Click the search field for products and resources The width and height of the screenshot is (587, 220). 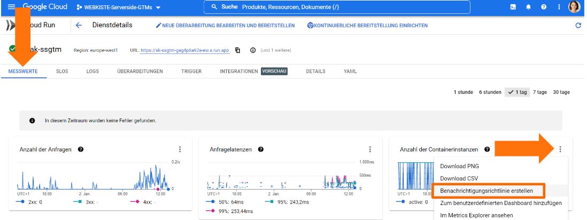[x=337, y=7]
